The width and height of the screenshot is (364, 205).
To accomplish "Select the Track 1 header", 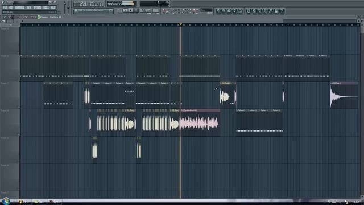I will (x=10, y=40).
